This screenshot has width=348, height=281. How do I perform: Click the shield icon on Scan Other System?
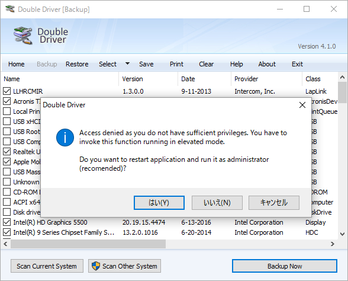pyautogui.click(x=96, y=266)
